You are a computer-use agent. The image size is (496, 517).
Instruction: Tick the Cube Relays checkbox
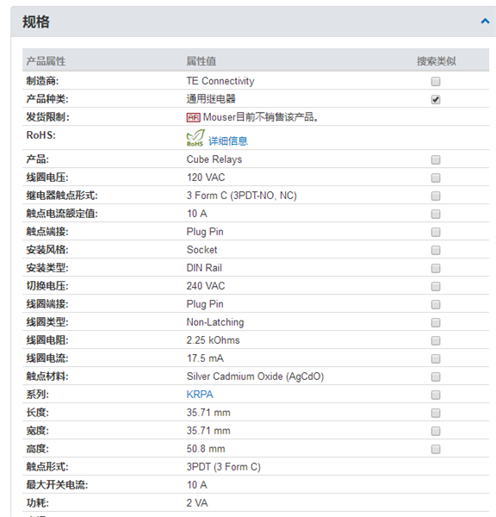tap(436, 160)
